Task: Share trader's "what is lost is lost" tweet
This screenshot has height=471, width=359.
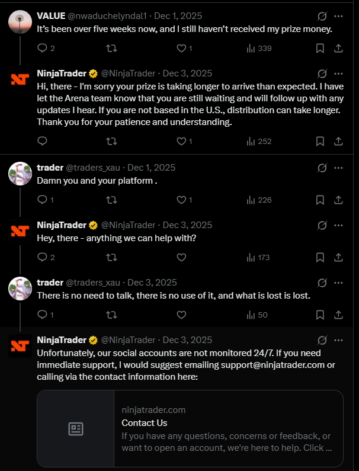Action: tap(338, 315)
